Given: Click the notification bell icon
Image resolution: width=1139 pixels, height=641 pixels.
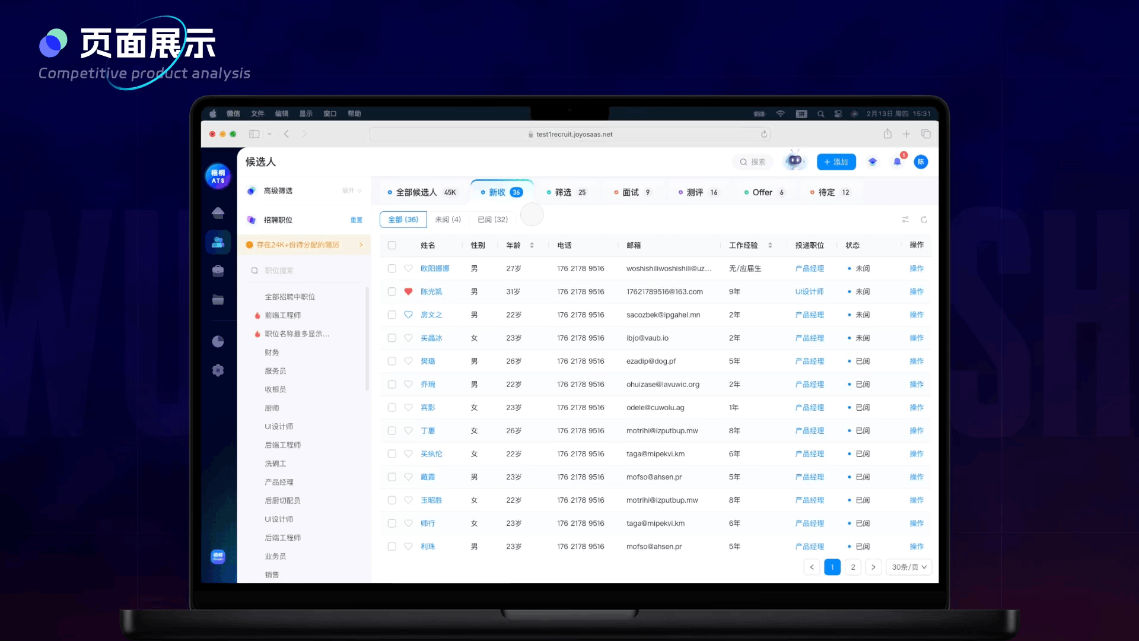Looking at the screenshot, I should pos(897,162).
